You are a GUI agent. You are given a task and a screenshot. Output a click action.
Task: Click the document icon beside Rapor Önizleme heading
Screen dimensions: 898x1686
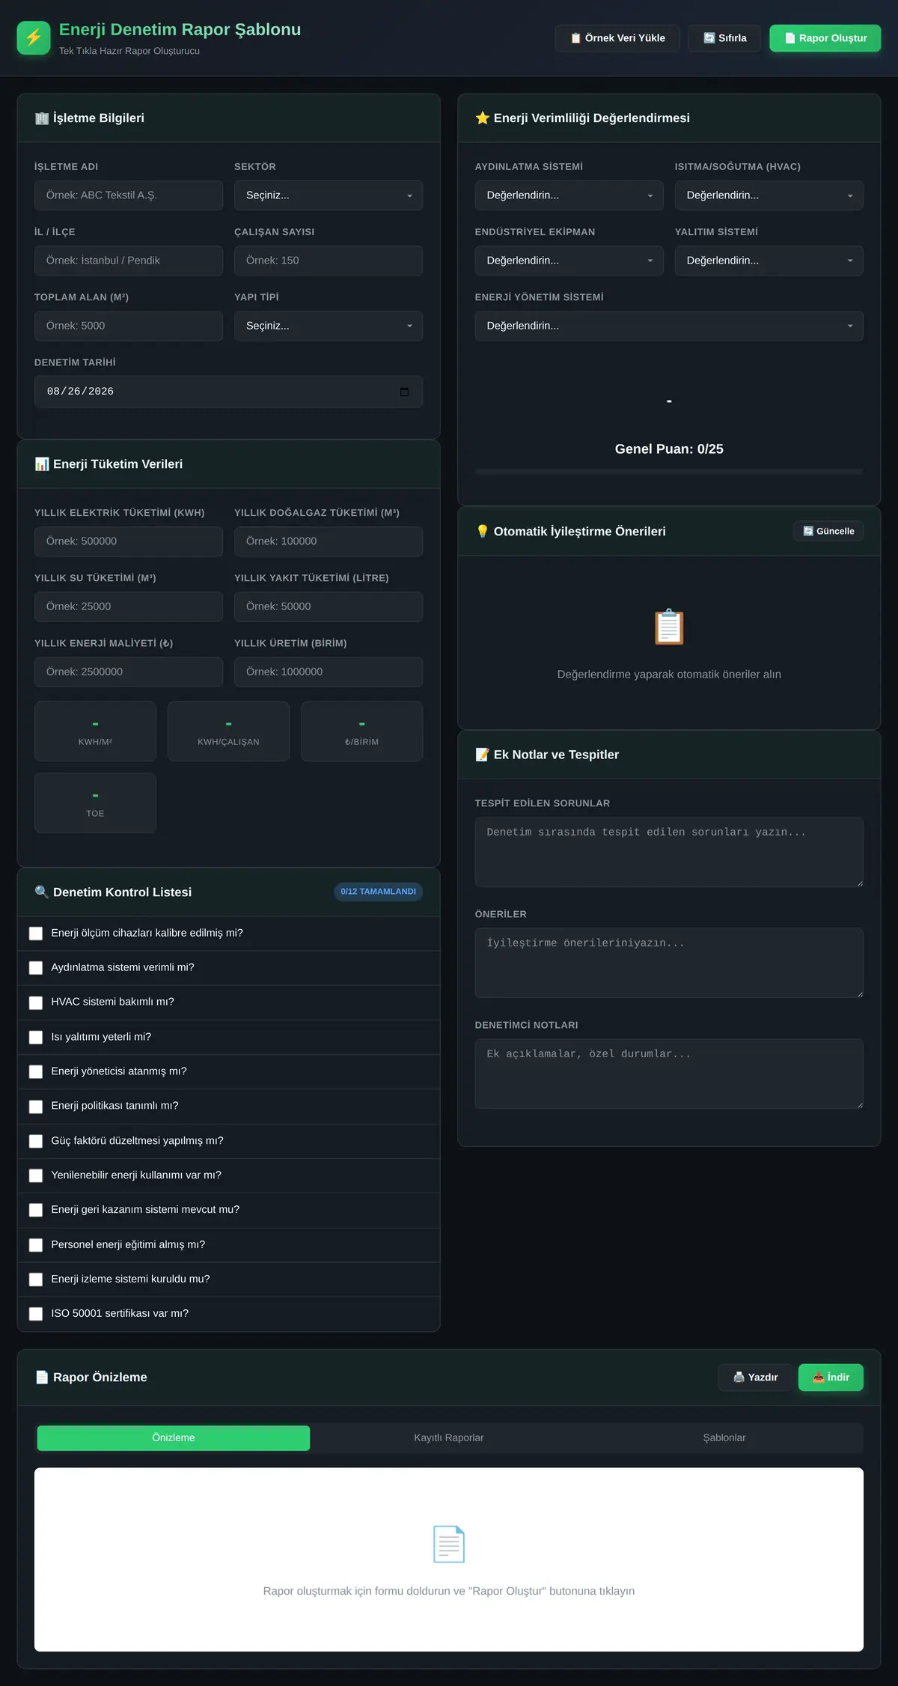[42, 1378]
